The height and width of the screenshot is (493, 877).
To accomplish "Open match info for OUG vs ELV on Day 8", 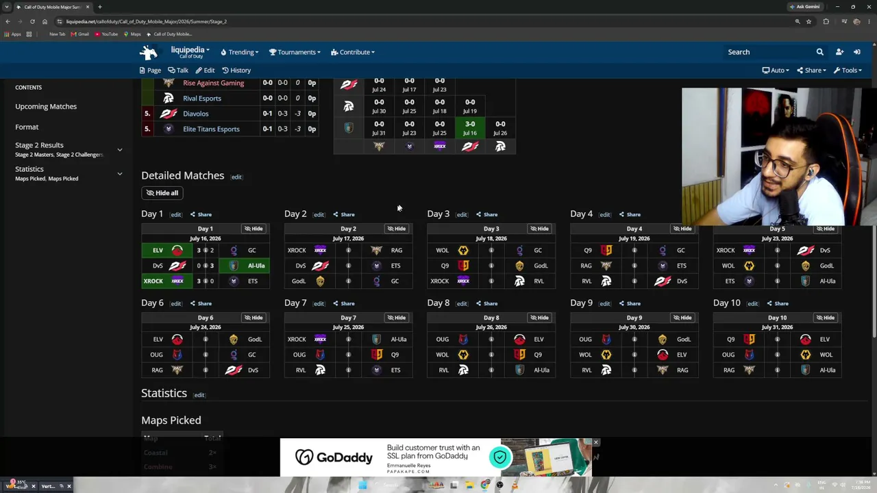I will (491, 340).
